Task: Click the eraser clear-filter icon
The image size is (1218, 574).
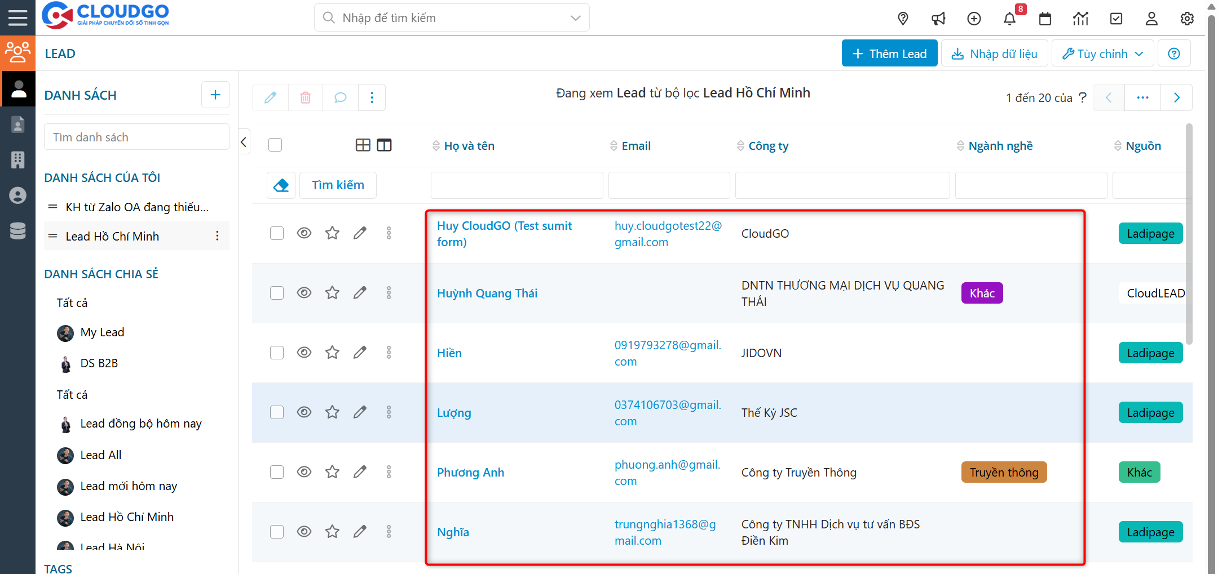Action: 281,185
